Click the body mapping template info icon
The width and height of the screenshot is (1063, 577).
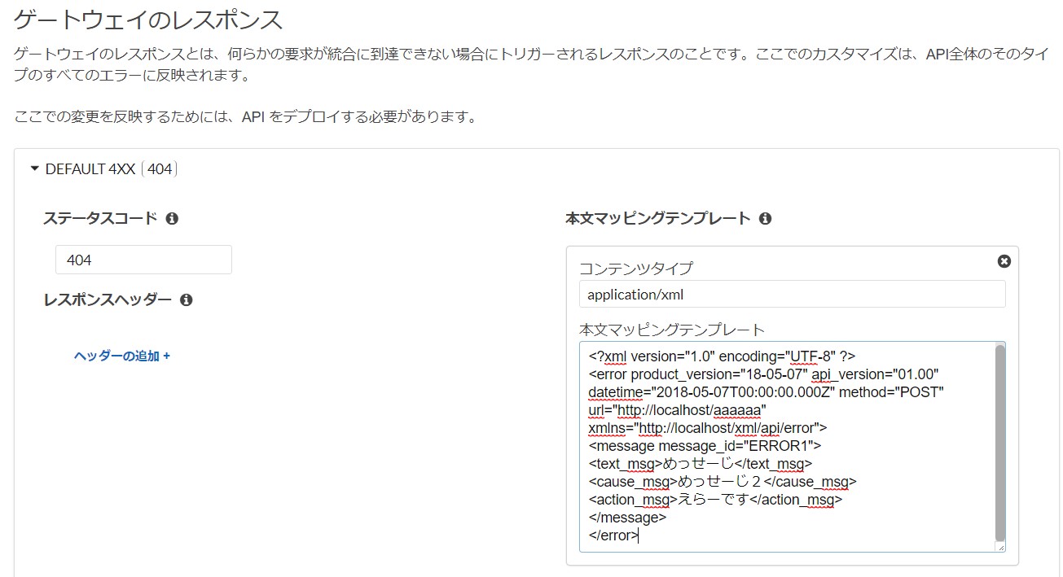coord(765,219)
